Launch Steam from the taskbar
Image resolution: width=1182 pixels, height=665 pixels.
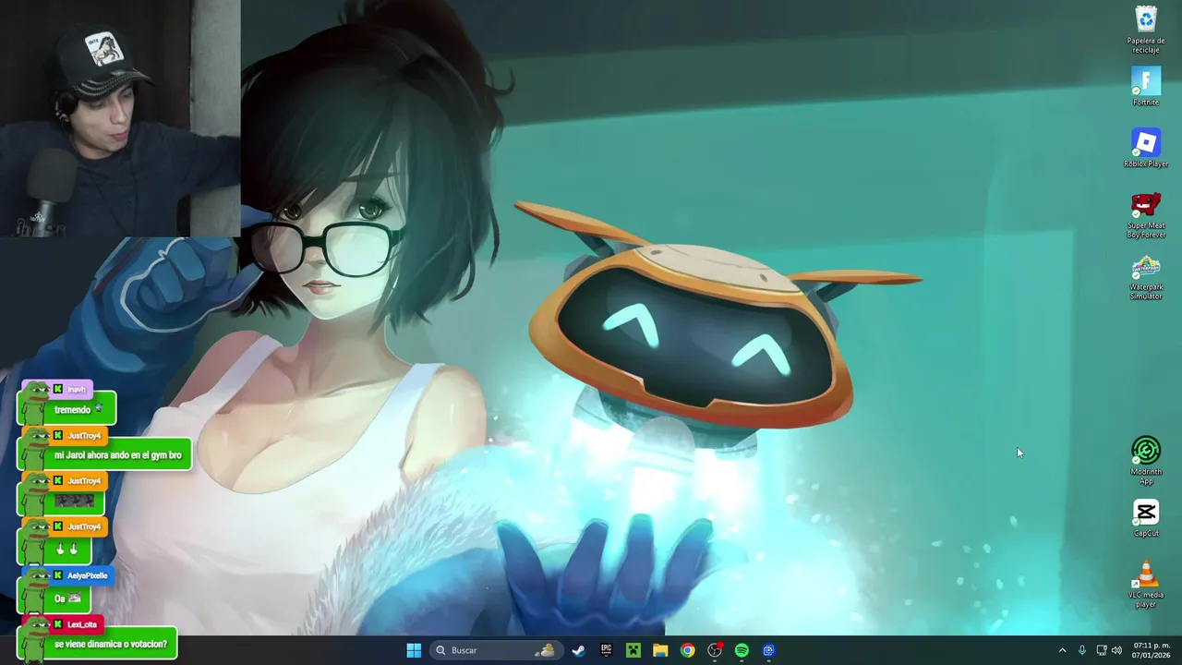coord(578,650)
